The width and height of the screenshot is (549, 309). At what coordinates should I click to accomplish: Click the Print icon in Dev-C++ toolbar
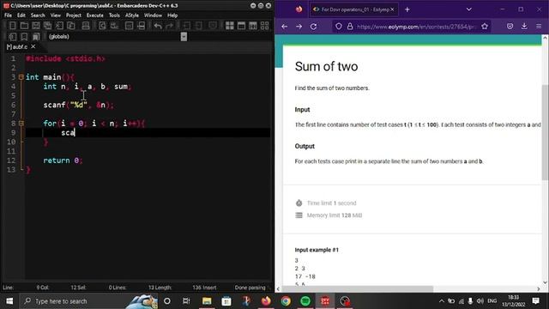click(86, 26)
